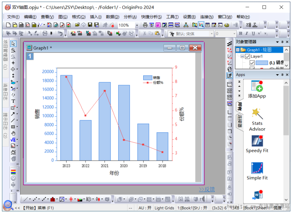Click the column plot icon in bottom toolbar
This screenshot has width=292, height=213.
53,199
